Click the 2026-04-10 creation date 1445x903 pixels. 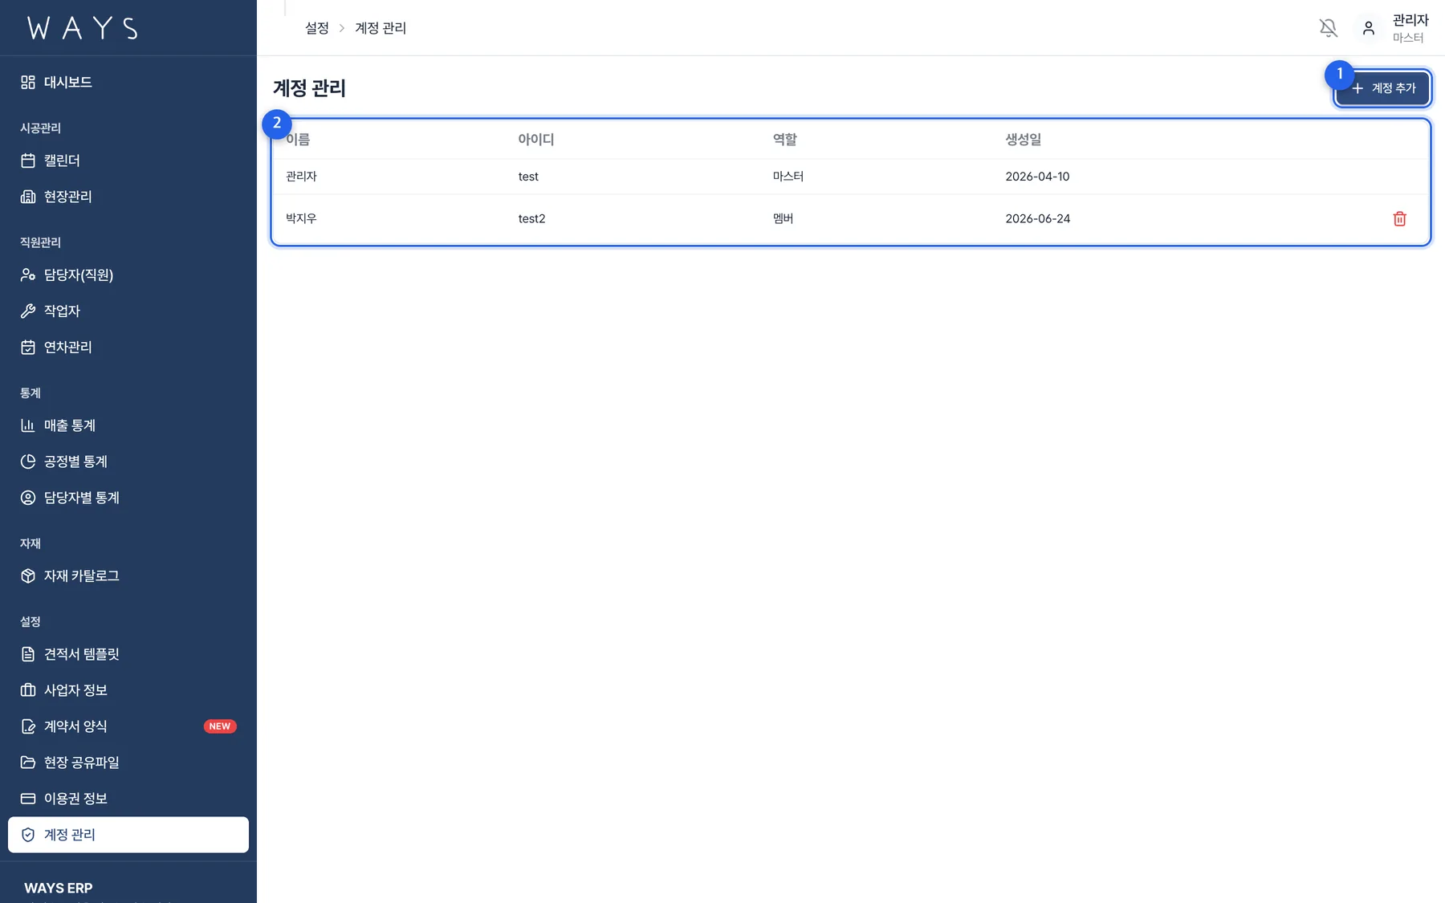pyautogui.click(x=1037, y=177)
